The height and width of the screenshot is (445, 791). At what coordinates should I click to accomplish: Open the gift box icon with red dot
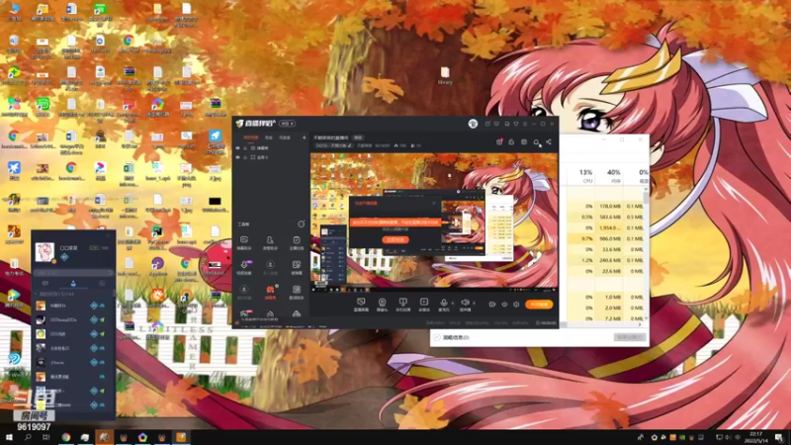click(499, 142)
